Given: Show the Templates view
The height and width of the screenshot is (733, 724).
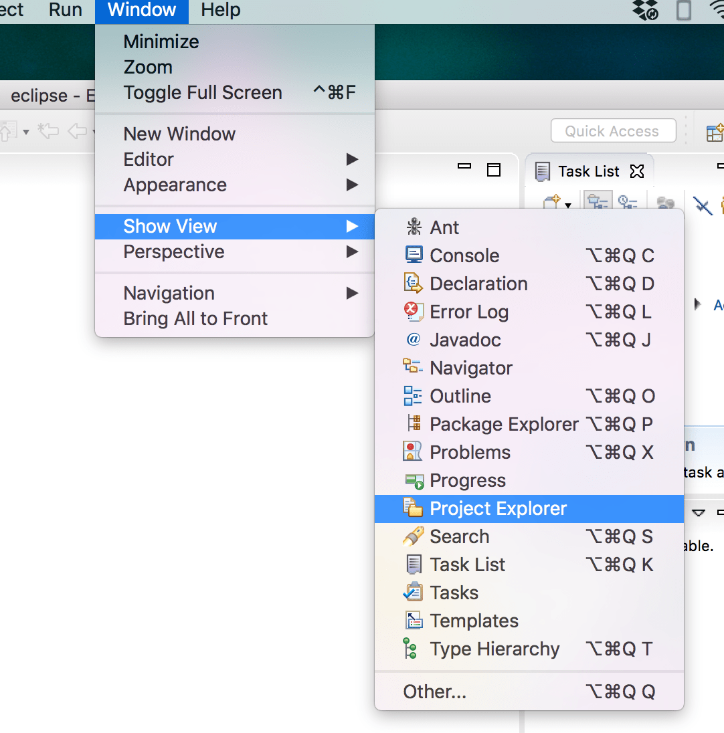Looking at the screenshot, I should click(x=529, y=621).
